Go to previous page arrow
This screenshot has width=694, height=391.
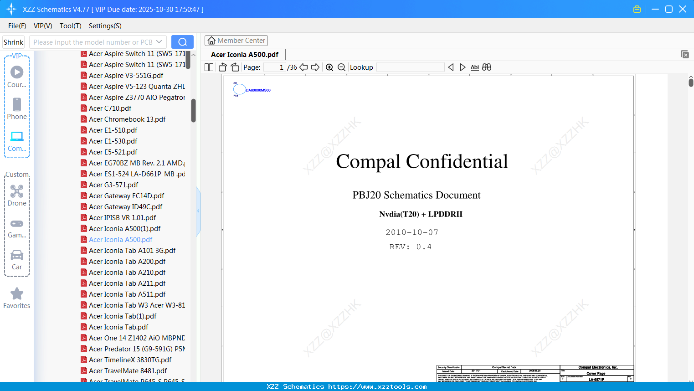point(303,67)
